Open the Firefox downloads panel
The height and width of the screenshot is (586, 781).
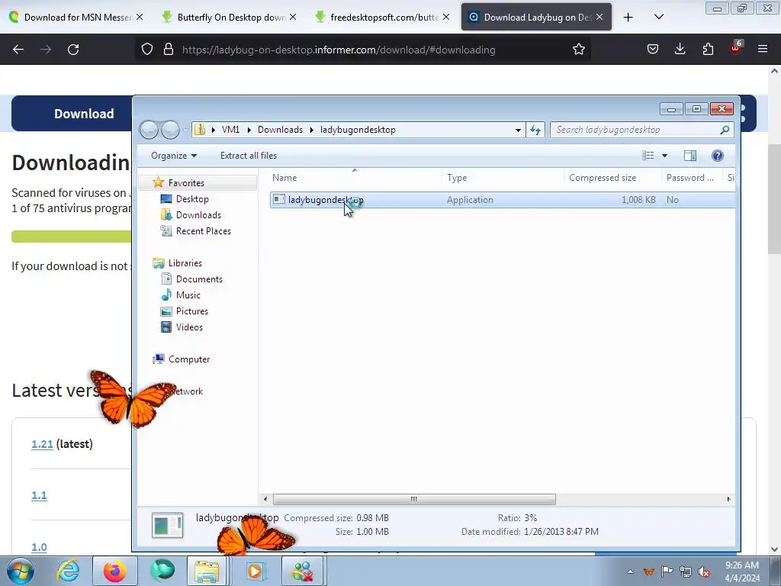pyautogui.click(x=680, y=49)
